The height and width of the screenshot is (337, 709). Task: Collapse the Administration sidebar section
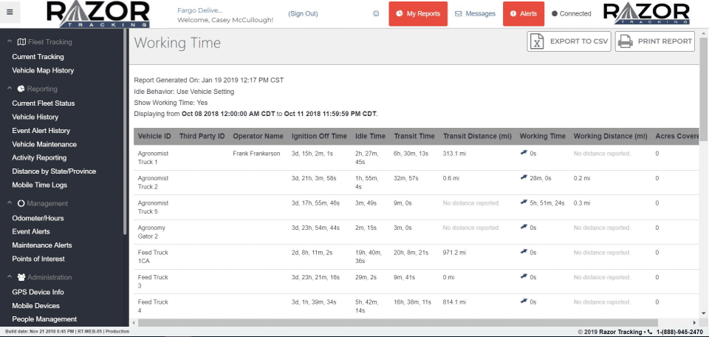click(x=9, y=277)
